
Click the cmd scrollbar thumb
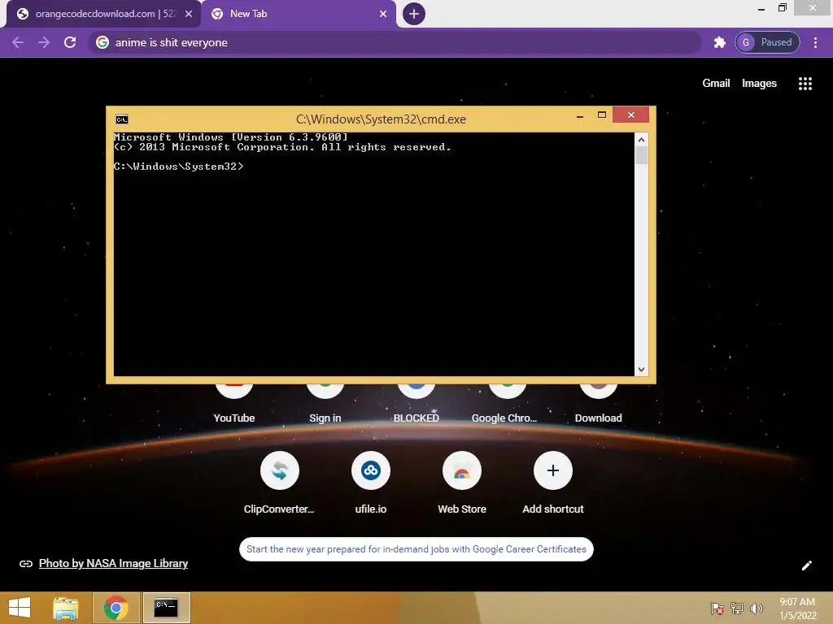point(641,155)
